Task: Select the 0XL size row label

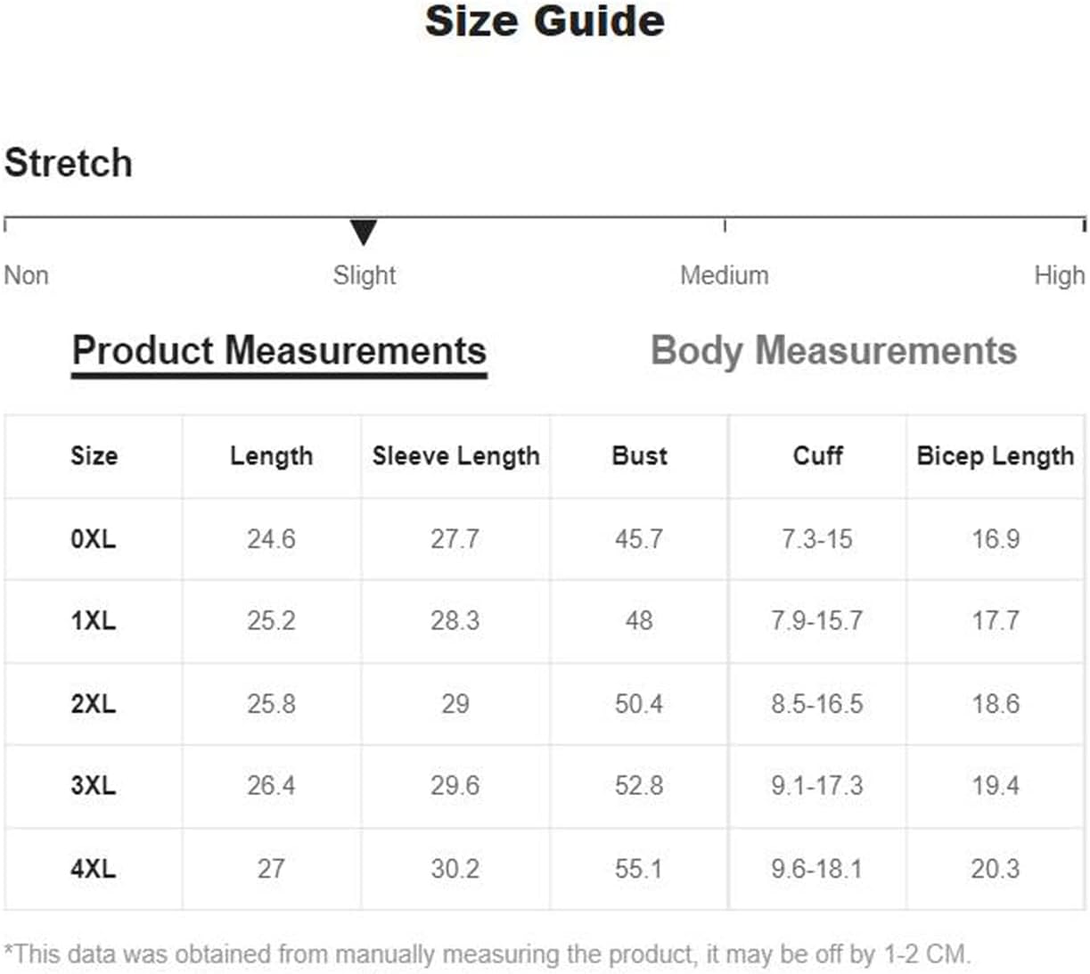Action: click(94, 539)
